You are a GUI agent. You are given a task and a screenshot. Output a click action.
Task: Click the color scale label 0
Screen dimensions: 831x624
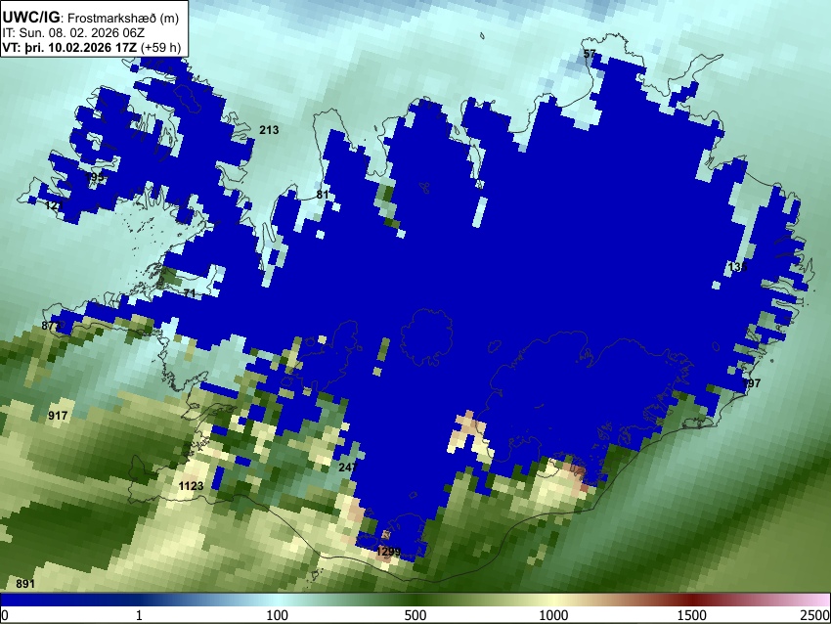pos(5,615)
